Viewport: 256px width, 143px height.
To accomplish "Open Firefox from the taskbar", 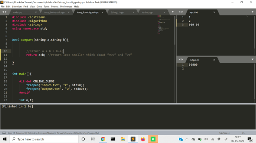I will pyautogui.click(x=143, y=139).
